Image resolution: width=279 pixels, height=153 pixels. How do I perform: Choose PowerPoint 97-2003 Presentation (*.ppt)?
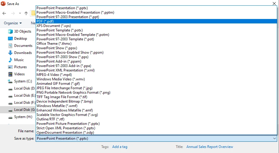(156, 17)
